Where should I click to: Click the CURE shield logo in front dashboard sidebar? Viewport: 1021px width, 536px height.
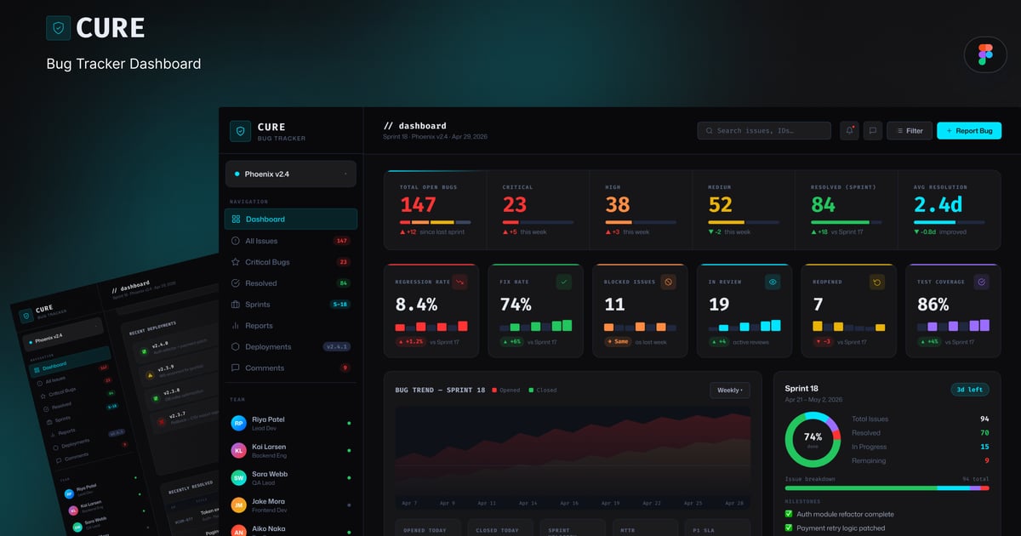point(241,131)
